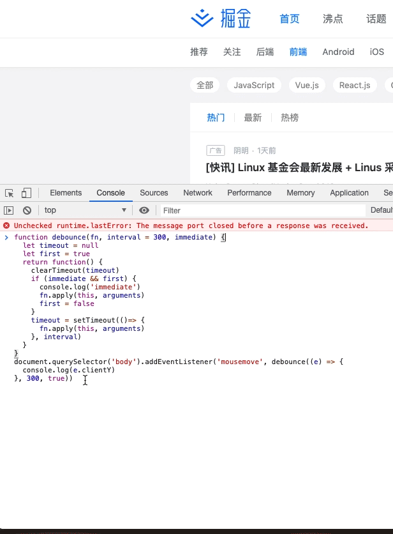Click the '}, interval)' line
Screen dimensions: 393x534
click(x=56, y=337)
